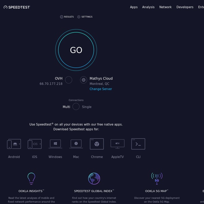This screenshot has width=204, height=204.
Task: Open the Analysis menu
Action: 148,7
